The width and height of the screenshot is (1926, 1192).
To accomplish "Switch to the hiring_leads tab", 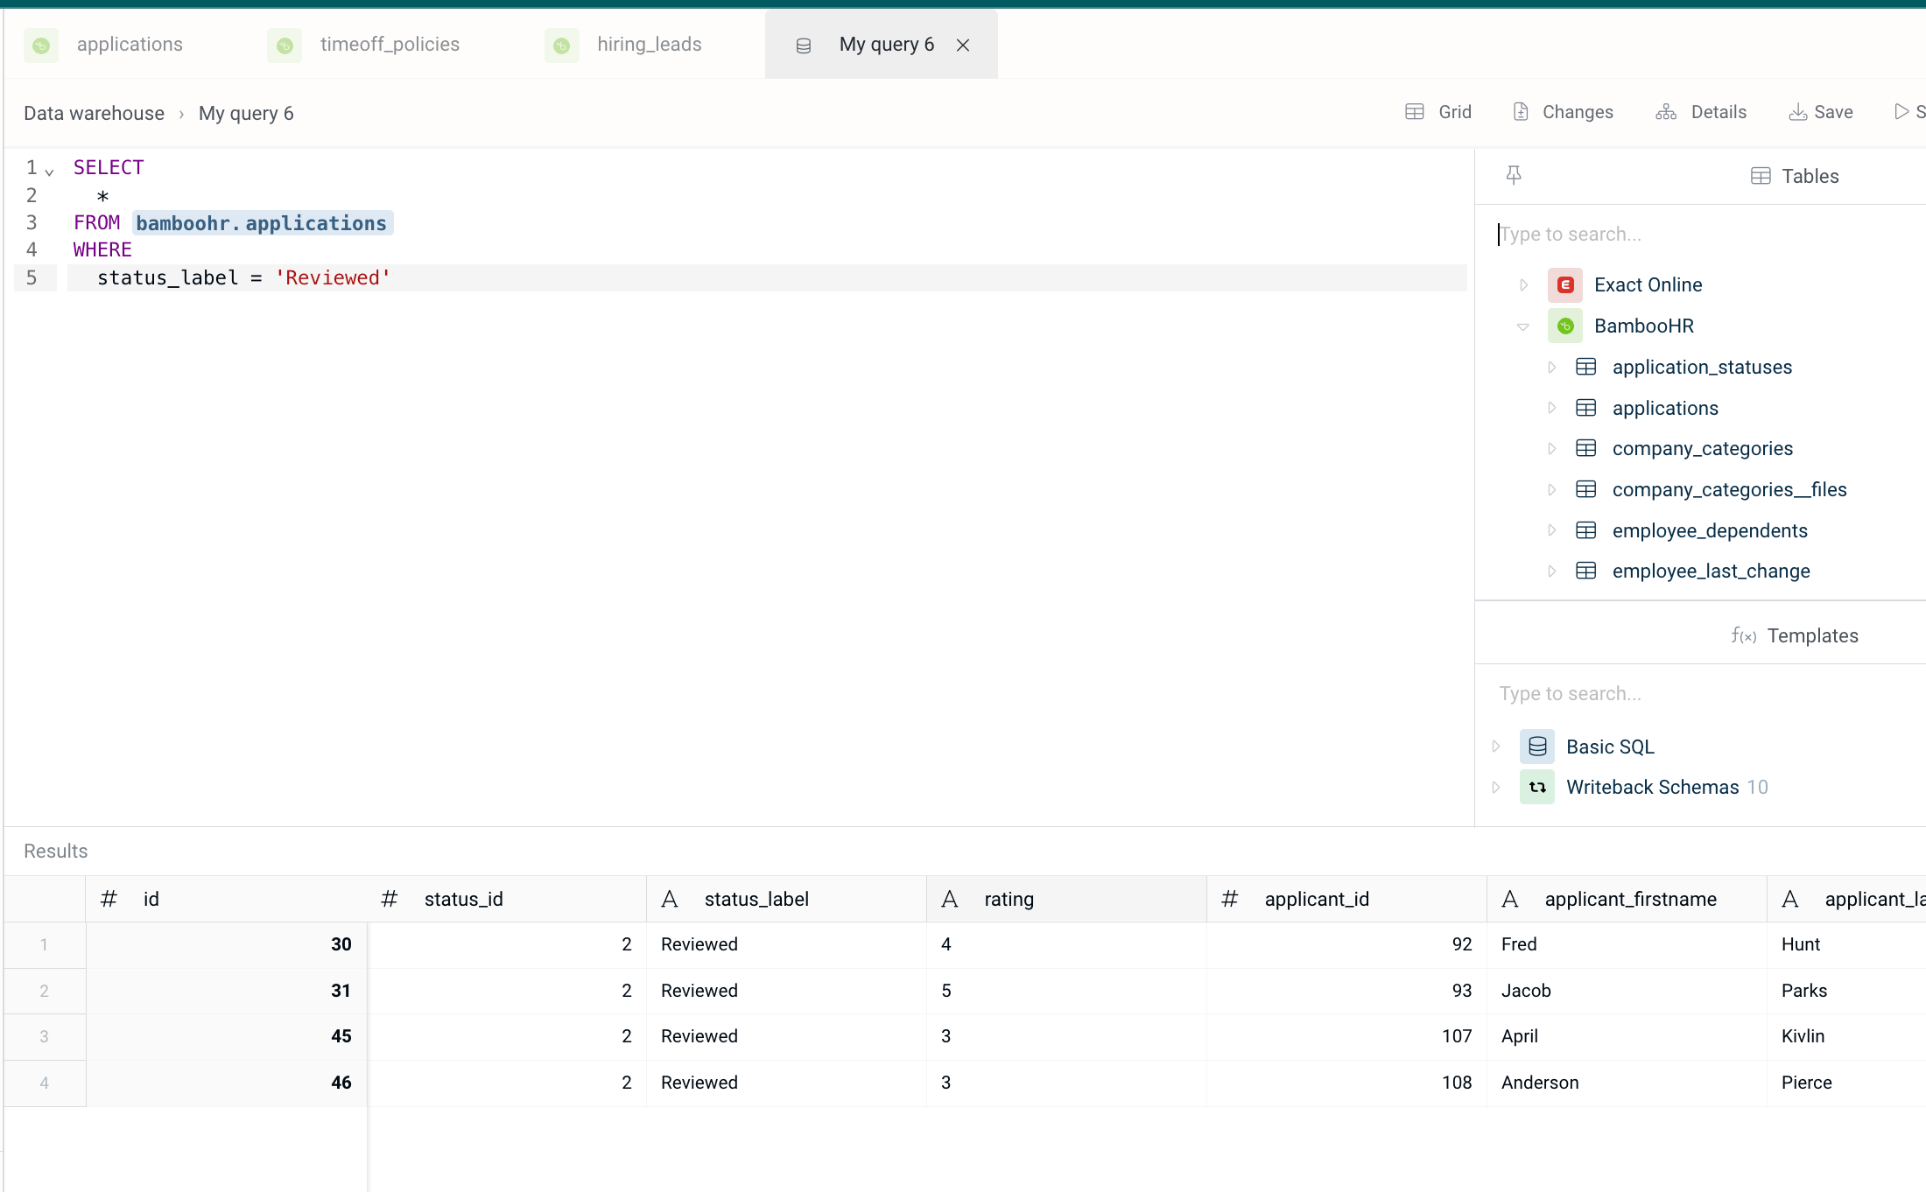I will pyautogui.click(x=624, y=45).
